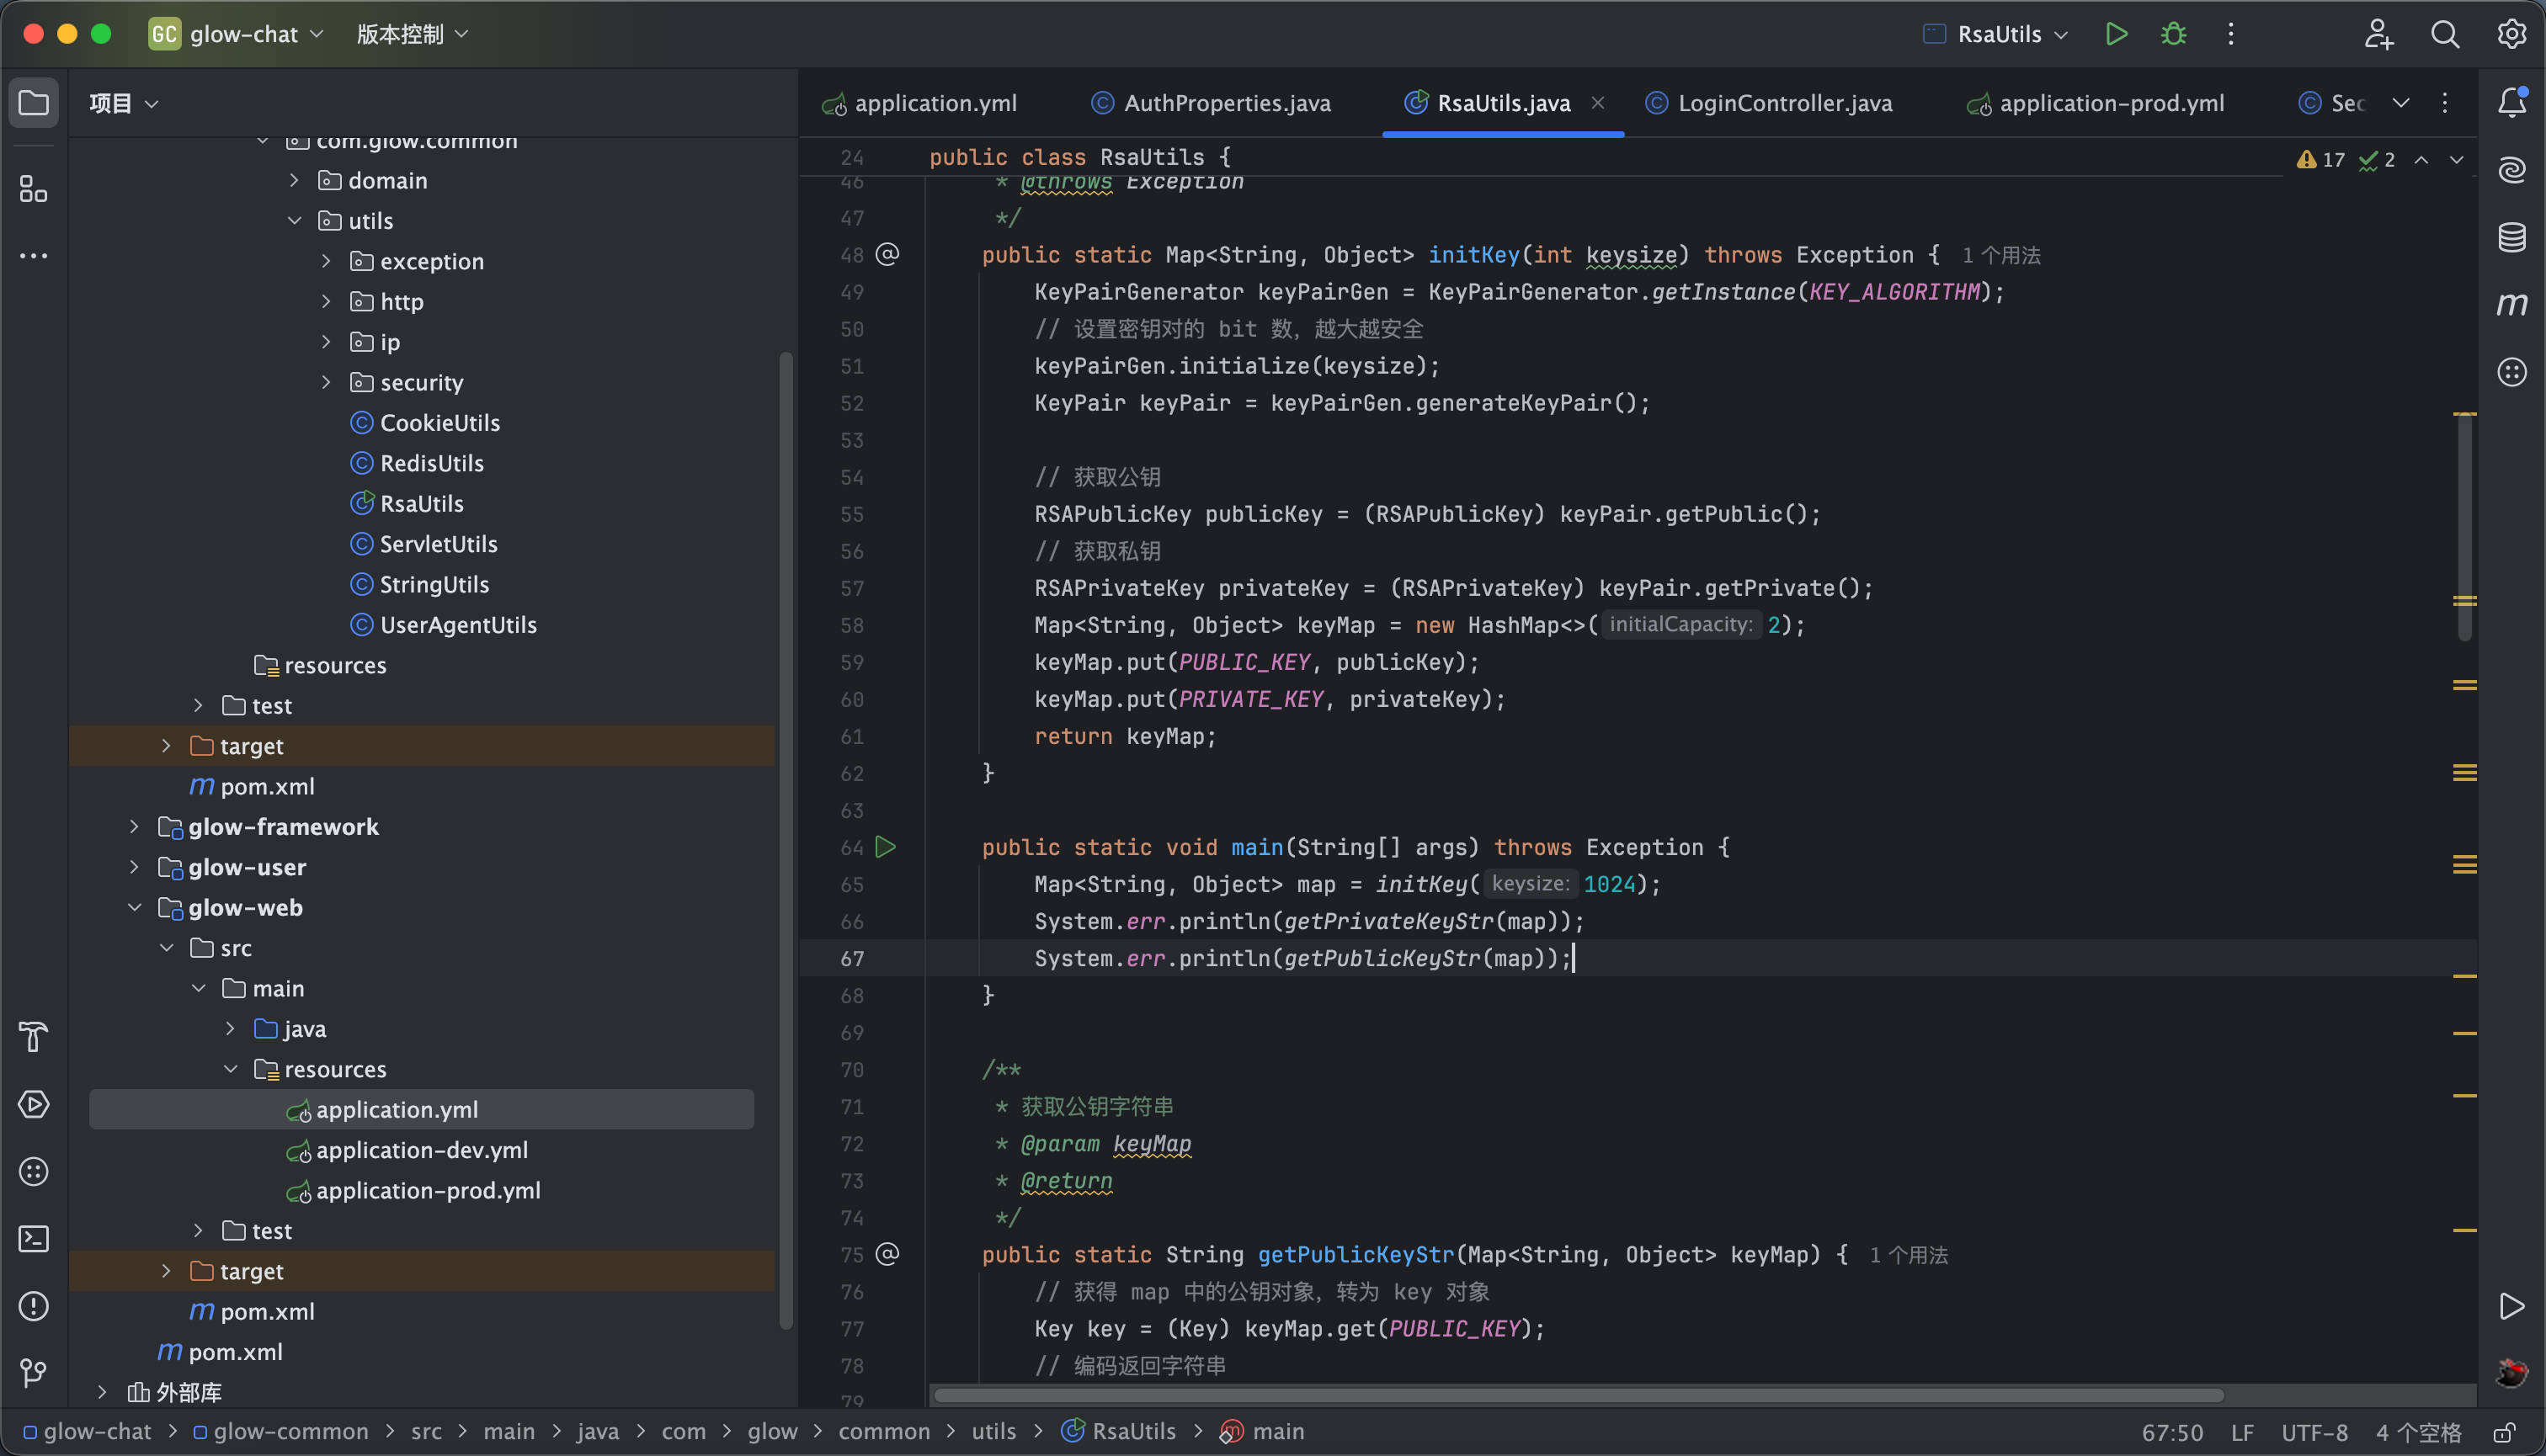Open the Notifications bell icon
This screenshot has width=2546, height=1456.
(2511, 102)
